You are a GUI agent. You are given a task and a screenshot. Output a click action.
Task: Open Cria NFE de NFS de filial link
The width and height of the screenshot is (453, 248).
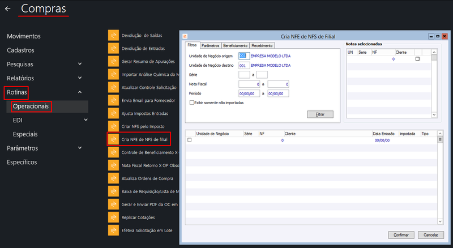[144, 139]
